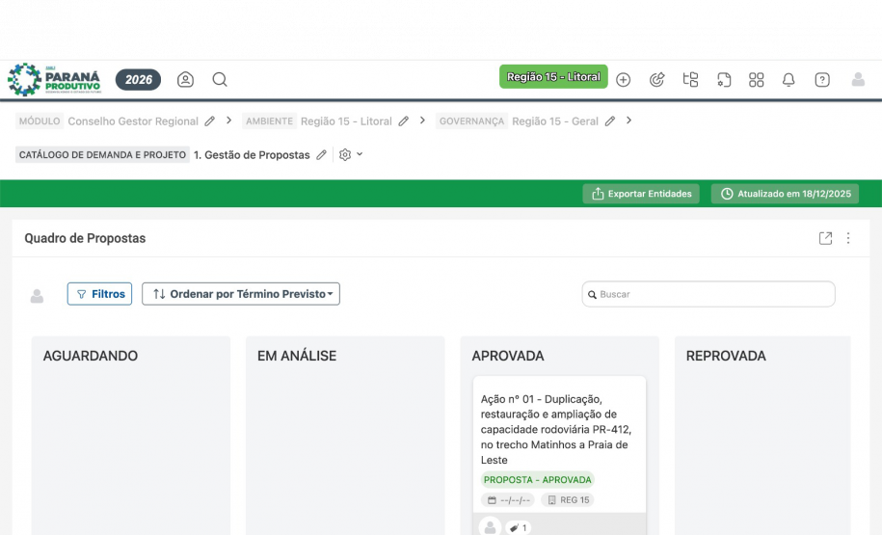This screenshot has width=882, height=535.
Task: Select the Região 15 - Litoral badge
Action: [x=553, y=77]
